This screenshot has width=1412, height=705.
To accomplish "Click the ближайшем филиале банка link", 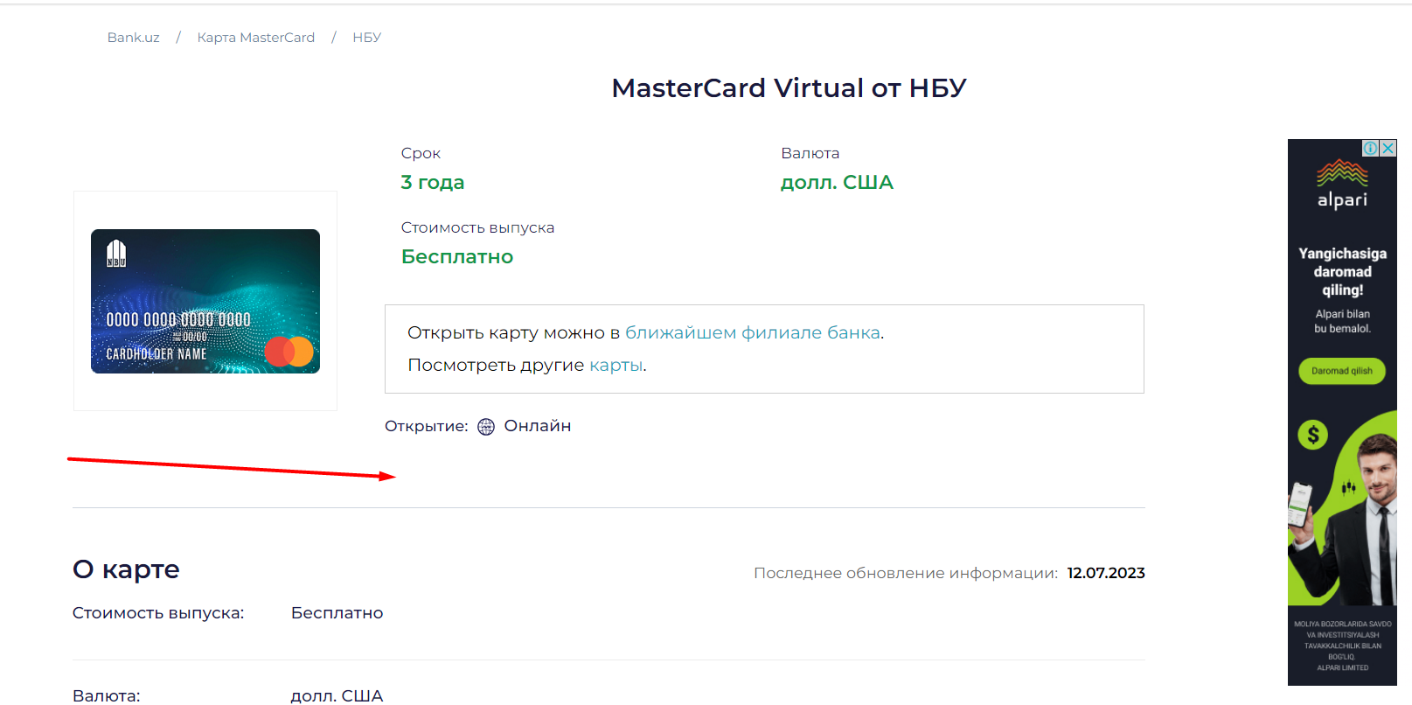I will click(752, 332).
